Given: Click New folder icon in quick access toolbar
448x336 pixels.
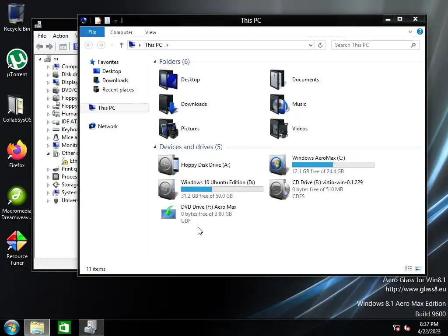Looking at the screenshot, I should pyautogui.click(x=108, y=21).
